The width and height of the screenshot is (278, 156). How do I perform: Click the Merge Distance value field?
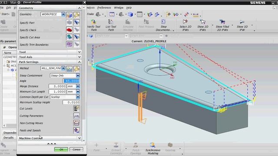click(57, 86)
